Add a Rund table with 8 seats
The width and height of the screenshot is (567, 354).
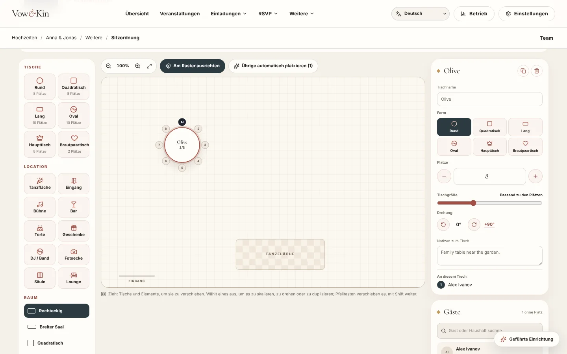[40, 87]
